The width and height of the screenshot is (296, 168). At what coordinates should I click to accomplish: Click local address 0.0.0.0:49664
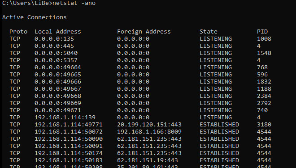tap(58, 67)
